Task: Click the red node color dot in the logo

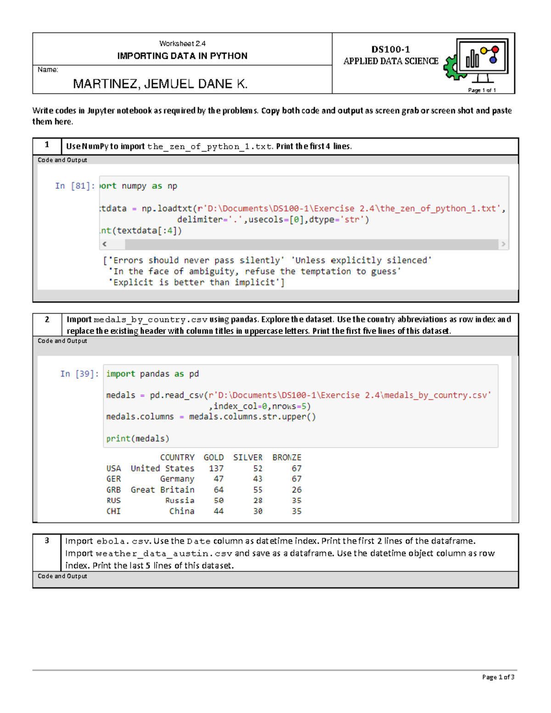Action: click(x=495, y=50)
